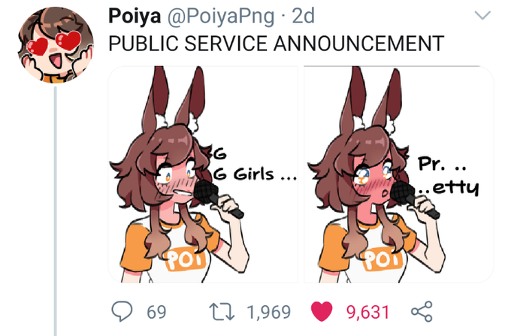Open the Poiya display name
Image resolution: width=511 pixels, height=336 pixels.
tap(135, 16)
